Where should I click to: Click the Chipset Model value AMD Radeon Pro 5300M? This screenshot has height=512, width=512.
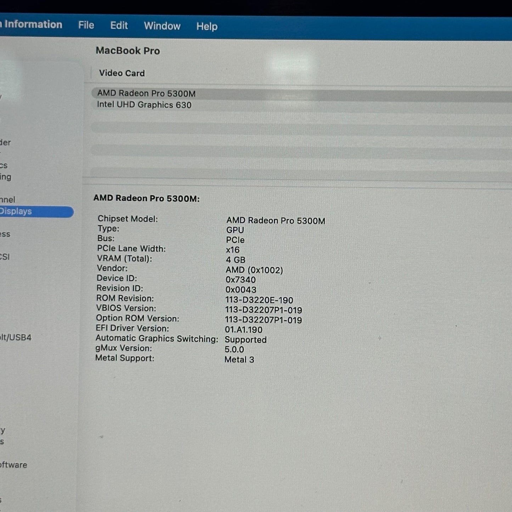[276, 221]
